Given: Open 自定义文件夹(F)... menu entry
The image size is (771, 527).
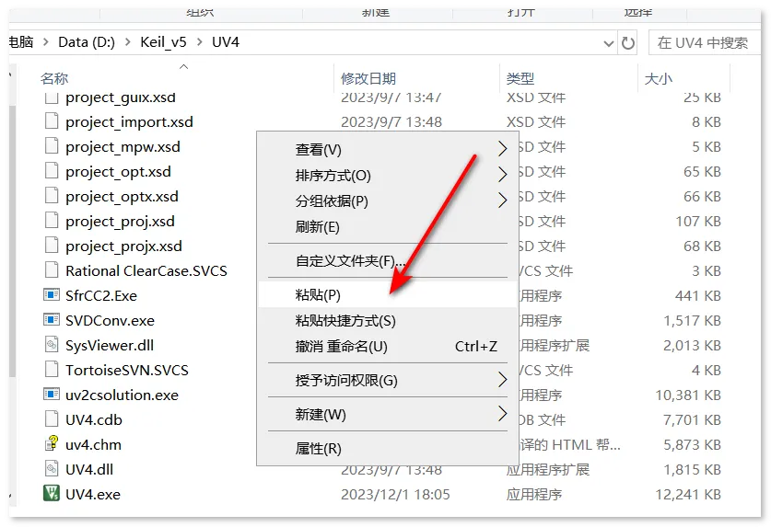Looking at the screenshot, I should (388, 261).
